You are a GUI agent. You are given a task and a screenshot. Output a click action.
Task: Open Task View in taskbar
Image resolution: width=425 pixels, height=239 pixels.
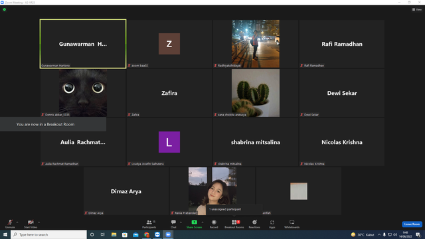tap(103, 234)
